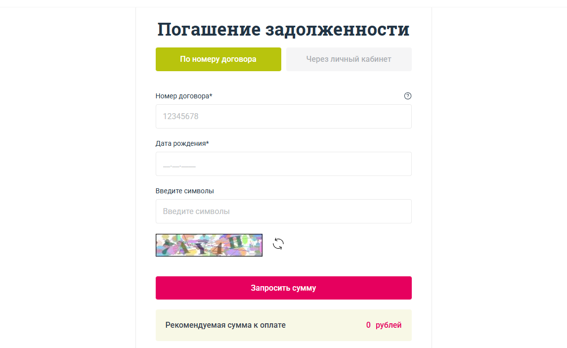Click the "Введите символы" label above the field

pyautogui.click(x=184, y=191)
